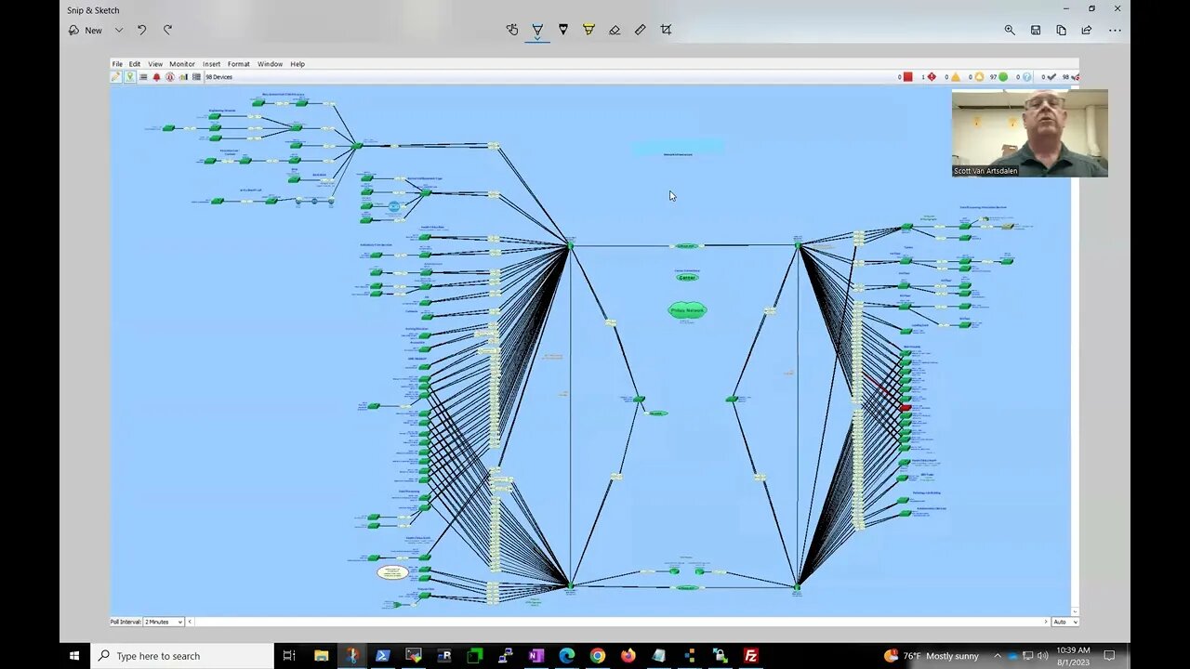Select the eraser tool
1190x669 pixels.
(615, 30)
